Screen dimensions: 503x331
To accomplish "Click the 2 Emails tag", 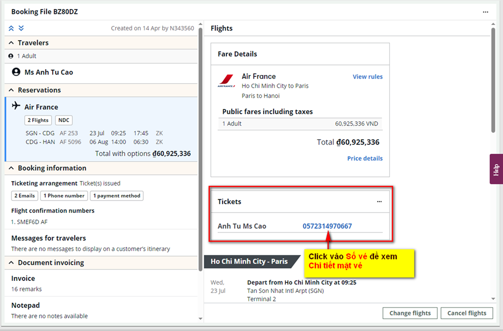I will coord(25,195).
